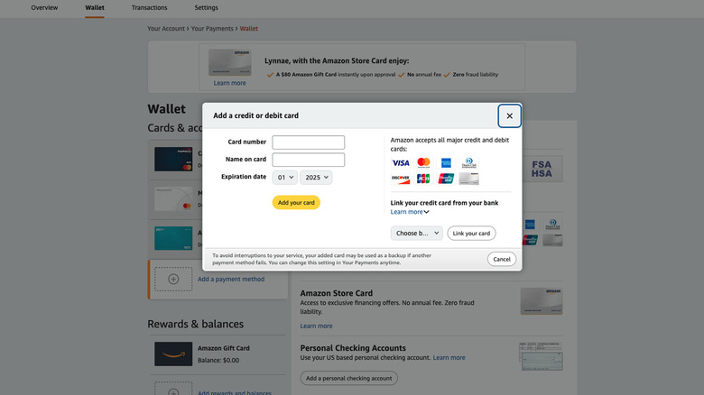
Task: Click Learn more under Amazon Store Card banner
Action: pyautogui.click(x=229, y=83)
